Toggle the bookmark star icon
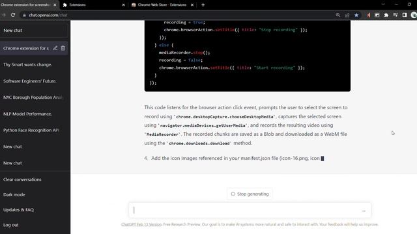 (x=356, y=15)
